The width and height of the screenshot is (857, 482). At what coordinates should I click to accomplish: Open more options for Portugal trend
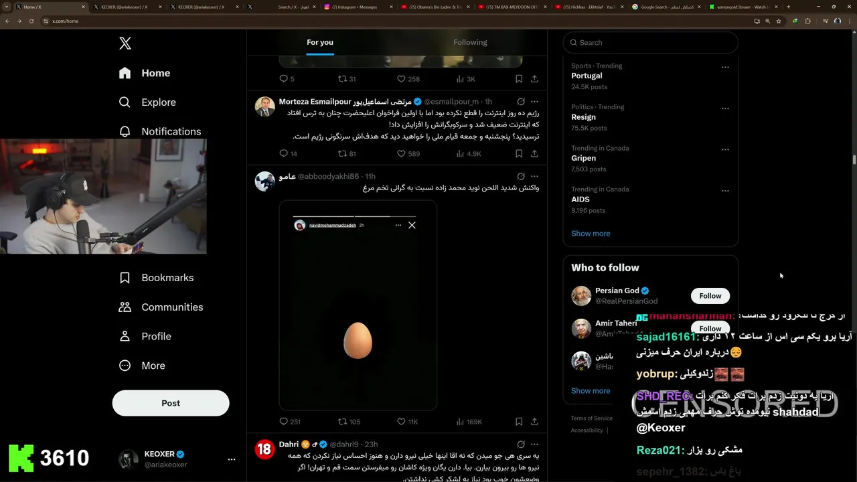725,67
